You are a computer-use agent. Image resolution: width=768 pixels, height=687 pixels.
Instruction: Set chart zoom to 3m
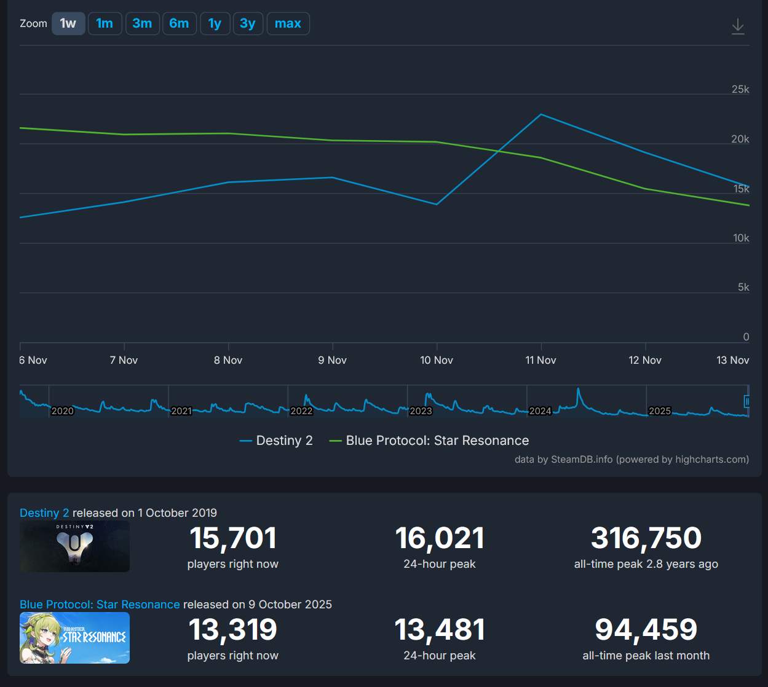142,23
